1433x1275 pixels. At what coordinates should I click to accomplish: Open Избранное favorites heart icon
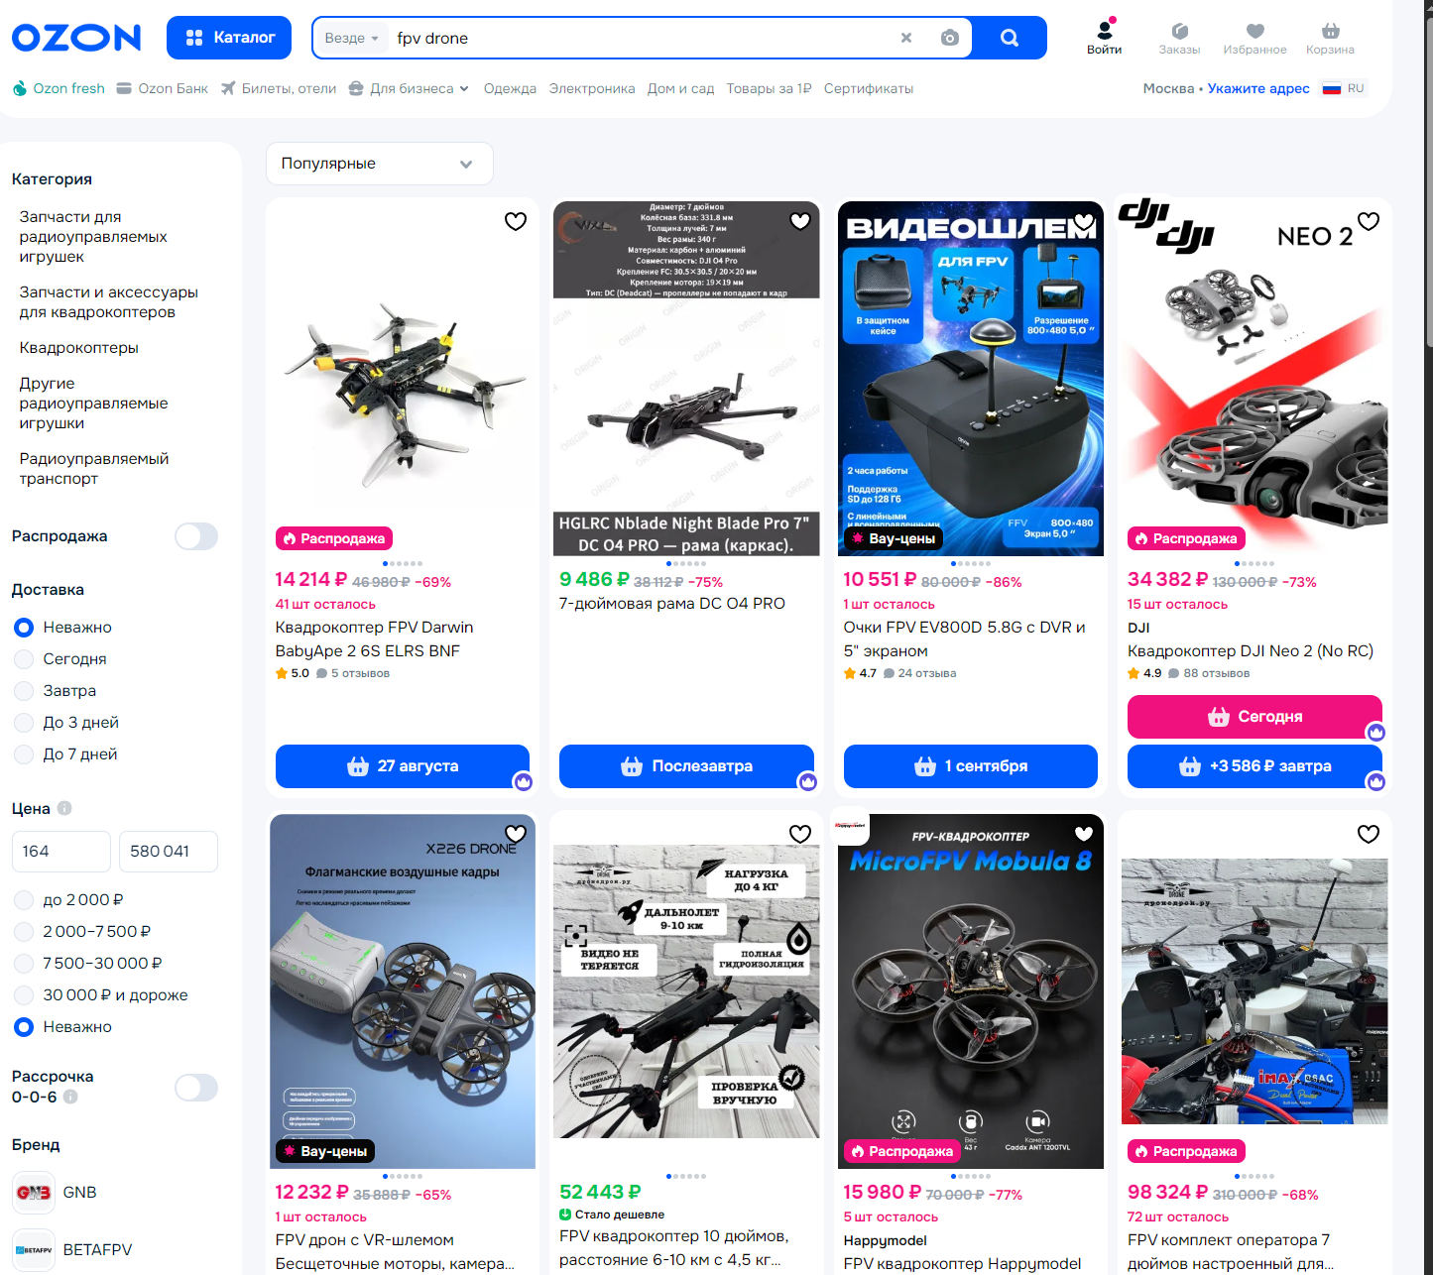pyautogui.click(x=1254, y=38)
